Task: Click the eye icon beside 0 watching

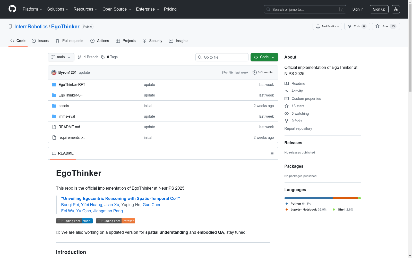Action: 287,114
